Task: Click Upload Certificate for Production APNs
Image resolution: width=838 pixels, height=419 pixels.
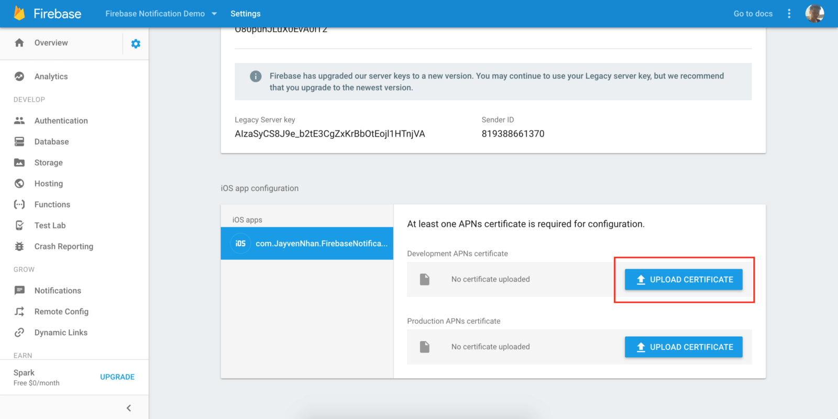Action: click(x=683, y=347)
